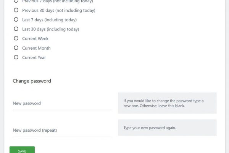Choose the Current Year radio button
This screenshot has height=153, width=229.
point(16,57)
